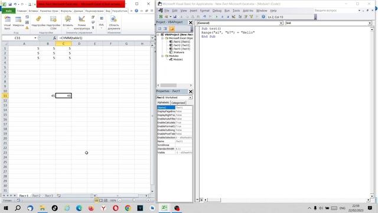Undo last action in Excel quick access toolbar
The width and height of the screenshot is (378, 213).
(x=15, y=4)
